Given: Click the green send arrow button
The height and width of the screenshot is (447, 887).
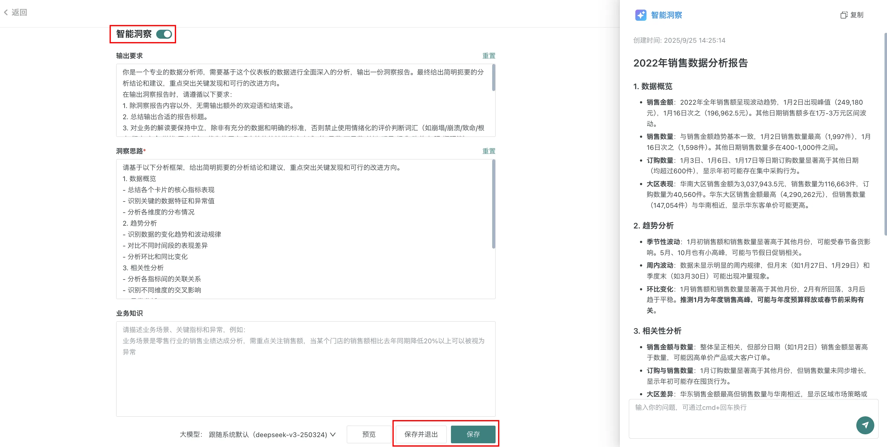Looking at the screenshot, I should 865,425.
